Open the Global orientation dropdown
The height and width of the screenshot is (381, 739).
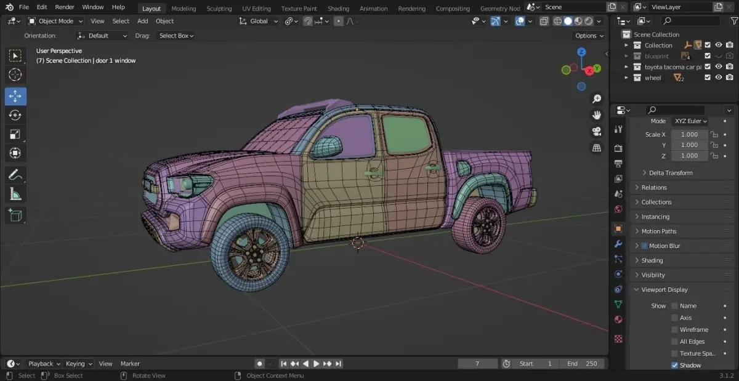[259, 21]
